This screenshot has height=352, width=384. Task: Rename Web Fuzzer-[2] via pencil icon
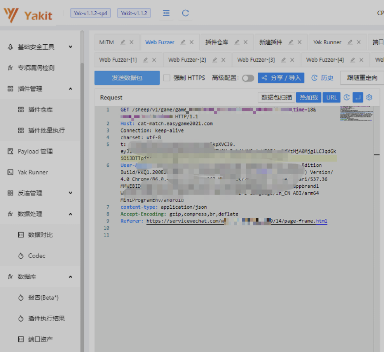click(x=215, y=60)
